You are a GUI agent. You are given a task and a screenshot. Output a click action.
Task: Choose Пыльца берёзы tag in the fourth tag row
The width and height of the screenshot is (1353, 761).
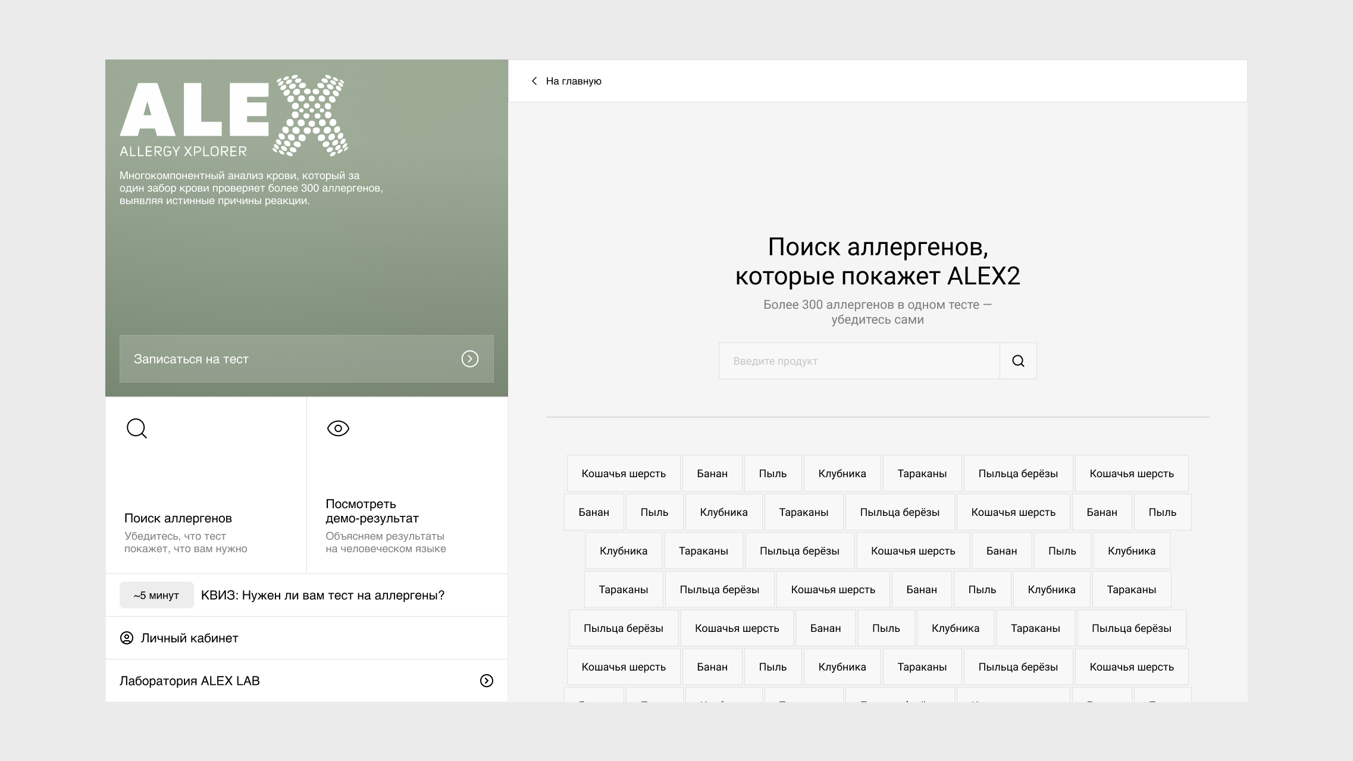(719, 590)
